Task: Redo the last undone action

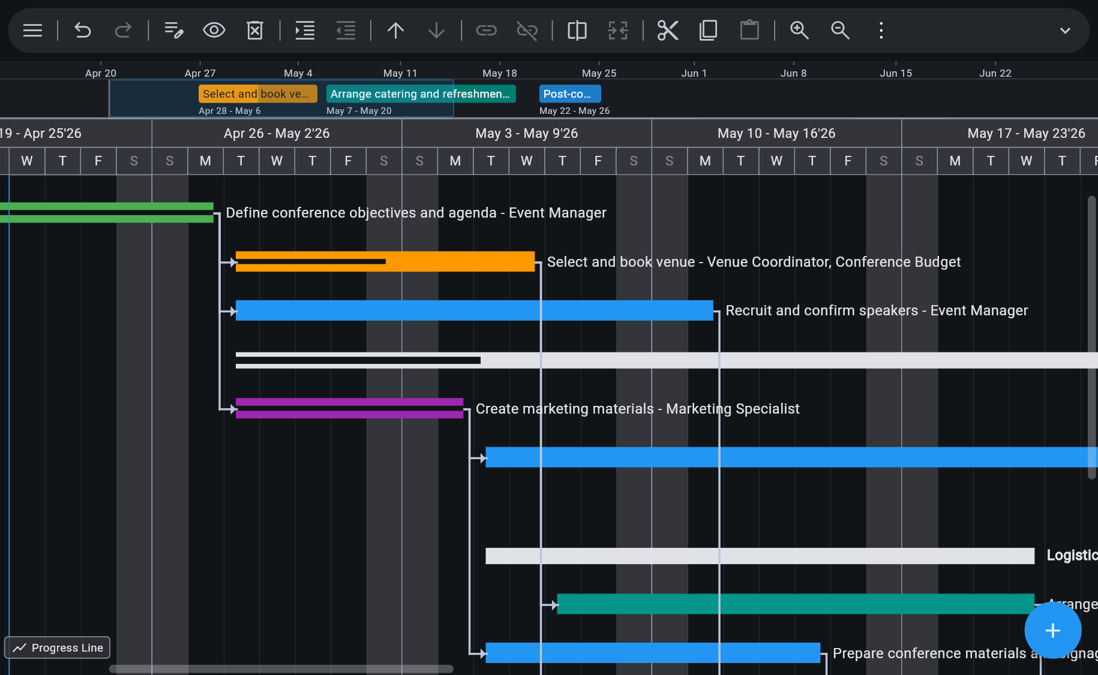Action: (123, 30)
